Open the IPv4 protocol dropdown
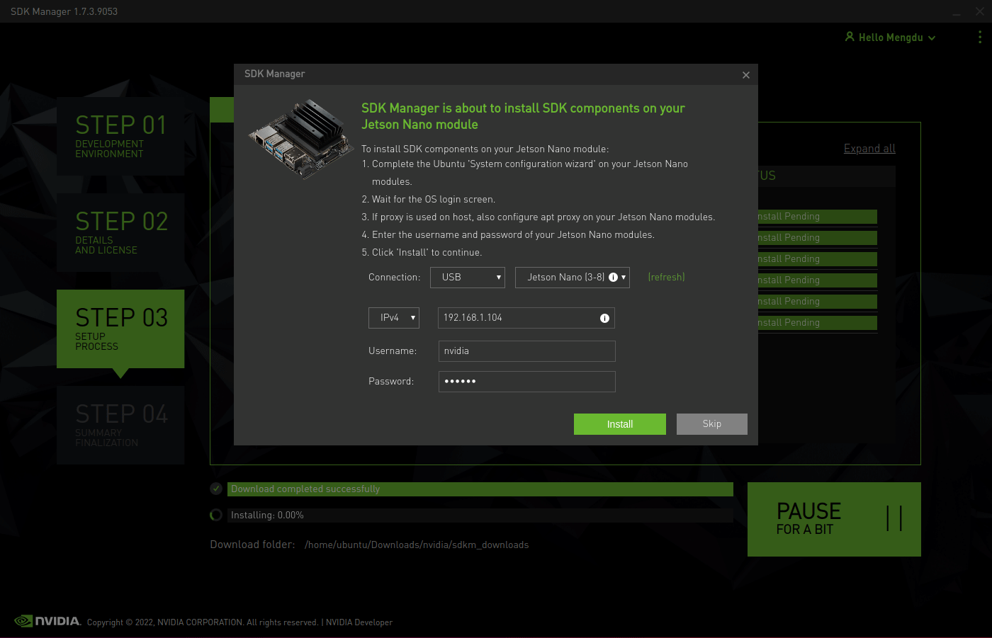Viewport: 992px width, 638px height. [x=394, y=318]
